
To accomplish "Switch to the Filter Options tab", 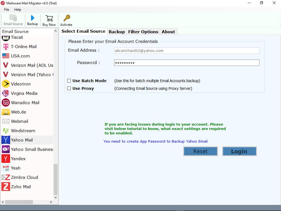I will point(143,32).
